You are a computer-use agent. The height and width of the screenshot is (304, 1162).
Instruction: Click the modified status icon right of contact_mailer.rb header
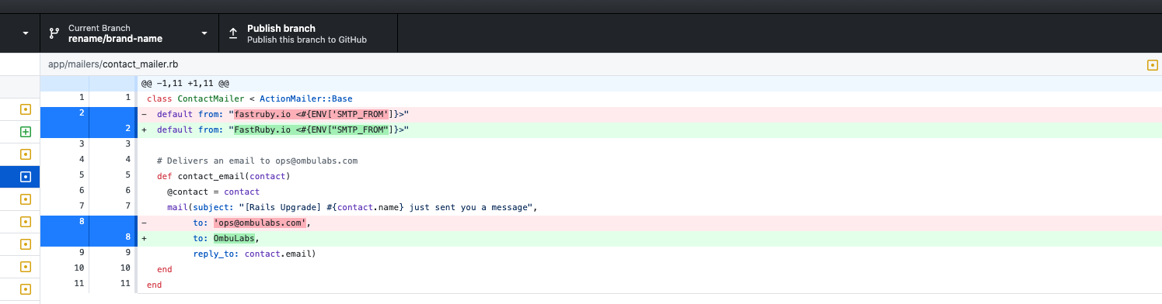[1153, 64]
